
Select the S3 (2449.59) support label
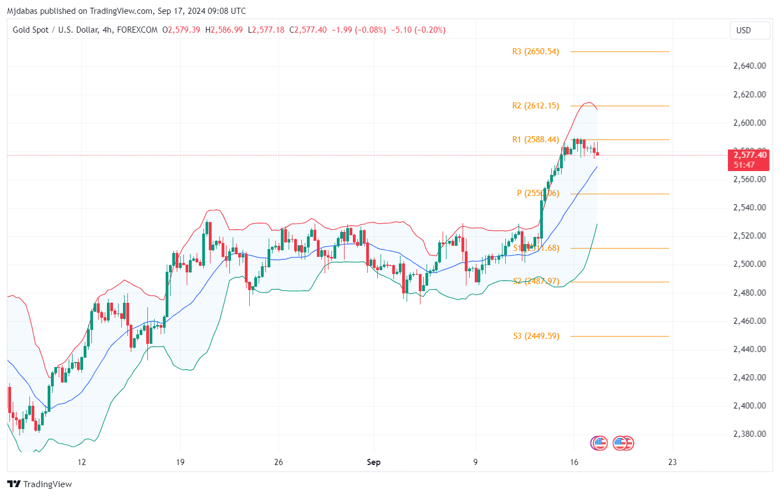536,336
